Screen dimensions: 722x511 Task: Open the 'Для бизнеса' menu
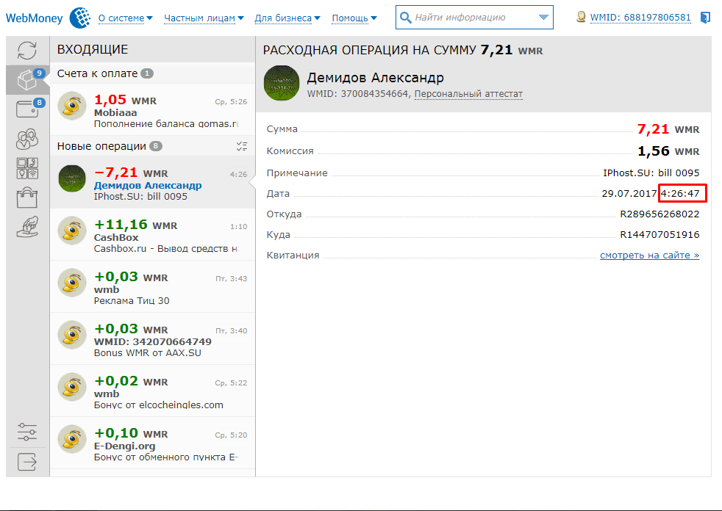coord(287,18)
